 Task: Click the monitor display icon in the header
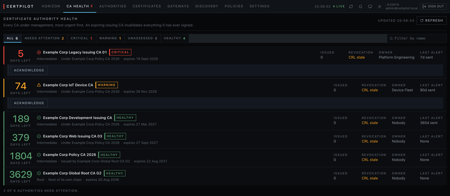[x=370, y=6]
